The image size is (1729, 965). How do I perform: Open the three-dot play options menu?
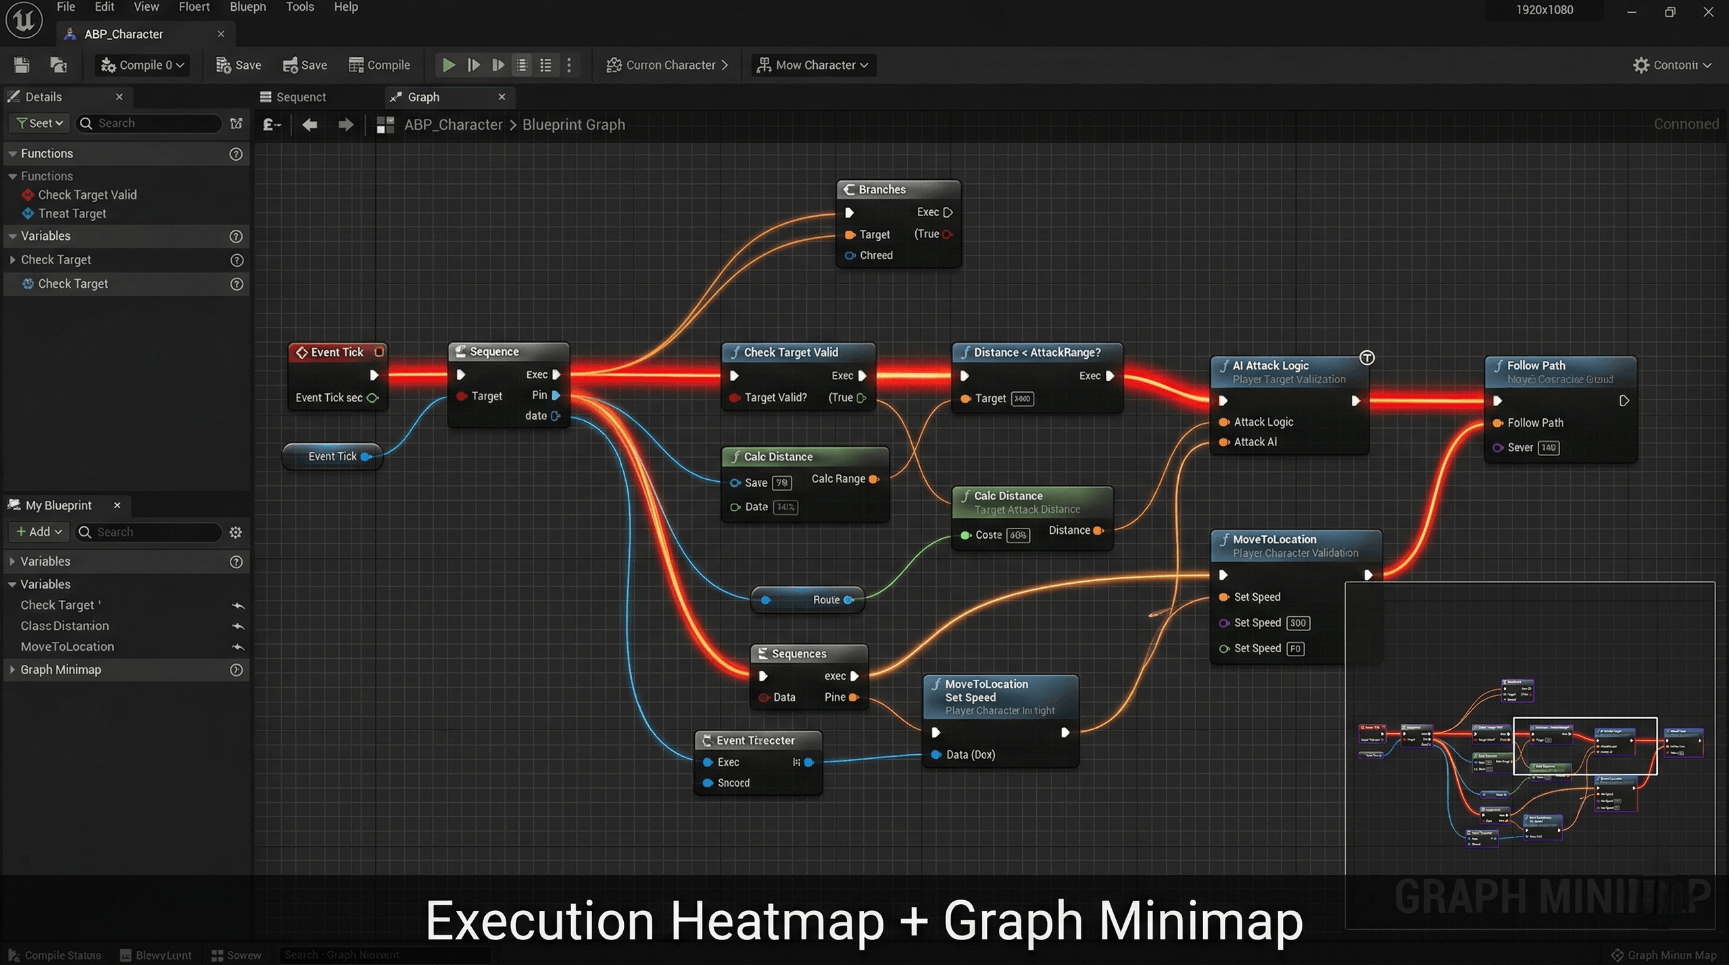point(569,65)
